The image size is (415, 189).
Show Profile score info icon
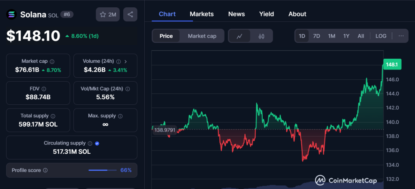pos(45,170)
